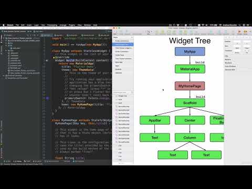Open the Sketch application menu
This screenshot has height=189, width=252.
click(x=10, y=25)
